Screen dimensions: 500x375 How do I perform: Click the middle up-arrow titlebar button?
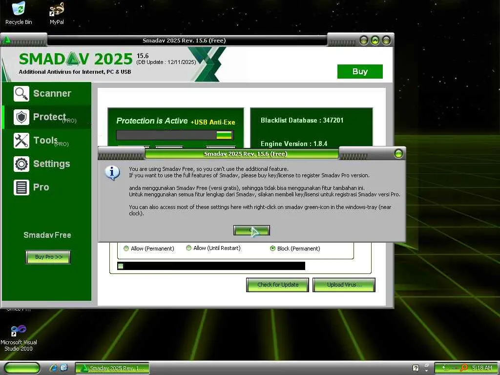click(x=375, y=41)
